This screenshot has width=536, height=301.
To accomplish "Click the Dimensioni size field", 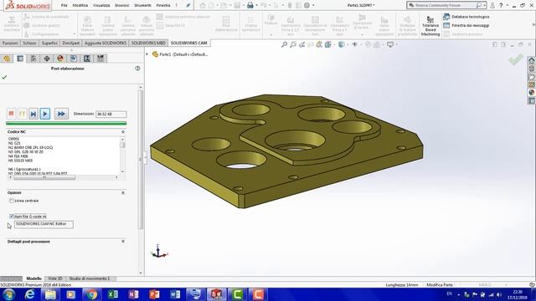I will (111, 114).
